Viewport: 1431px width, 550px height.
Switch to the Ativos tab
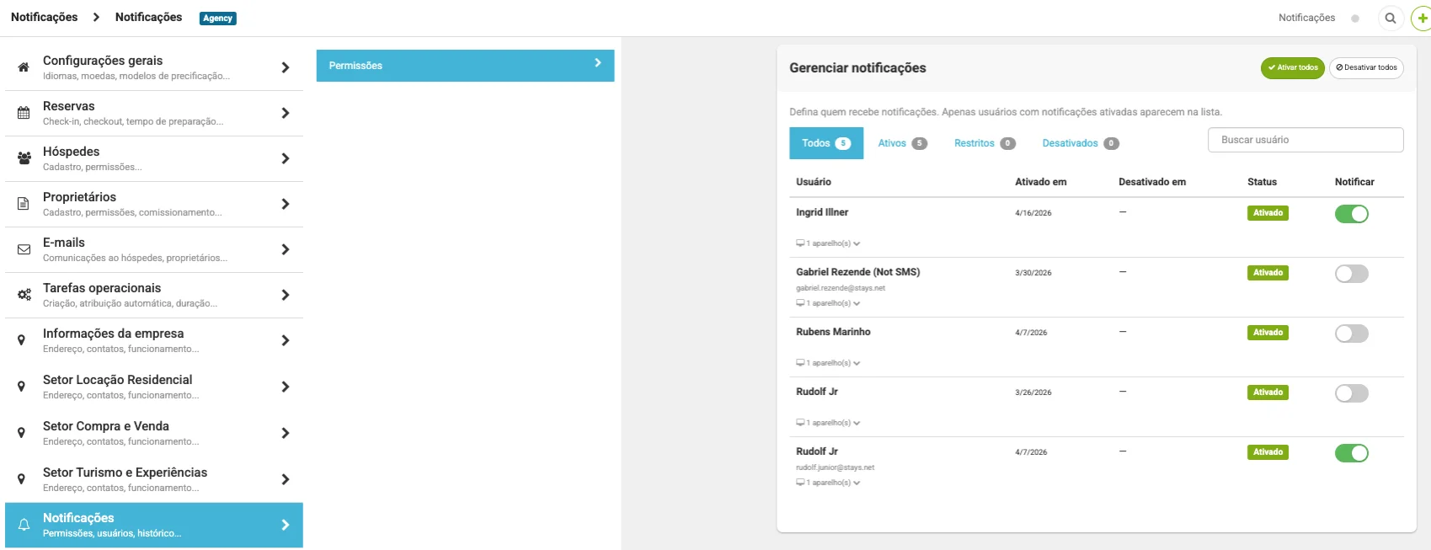click(x=902, y=143)
